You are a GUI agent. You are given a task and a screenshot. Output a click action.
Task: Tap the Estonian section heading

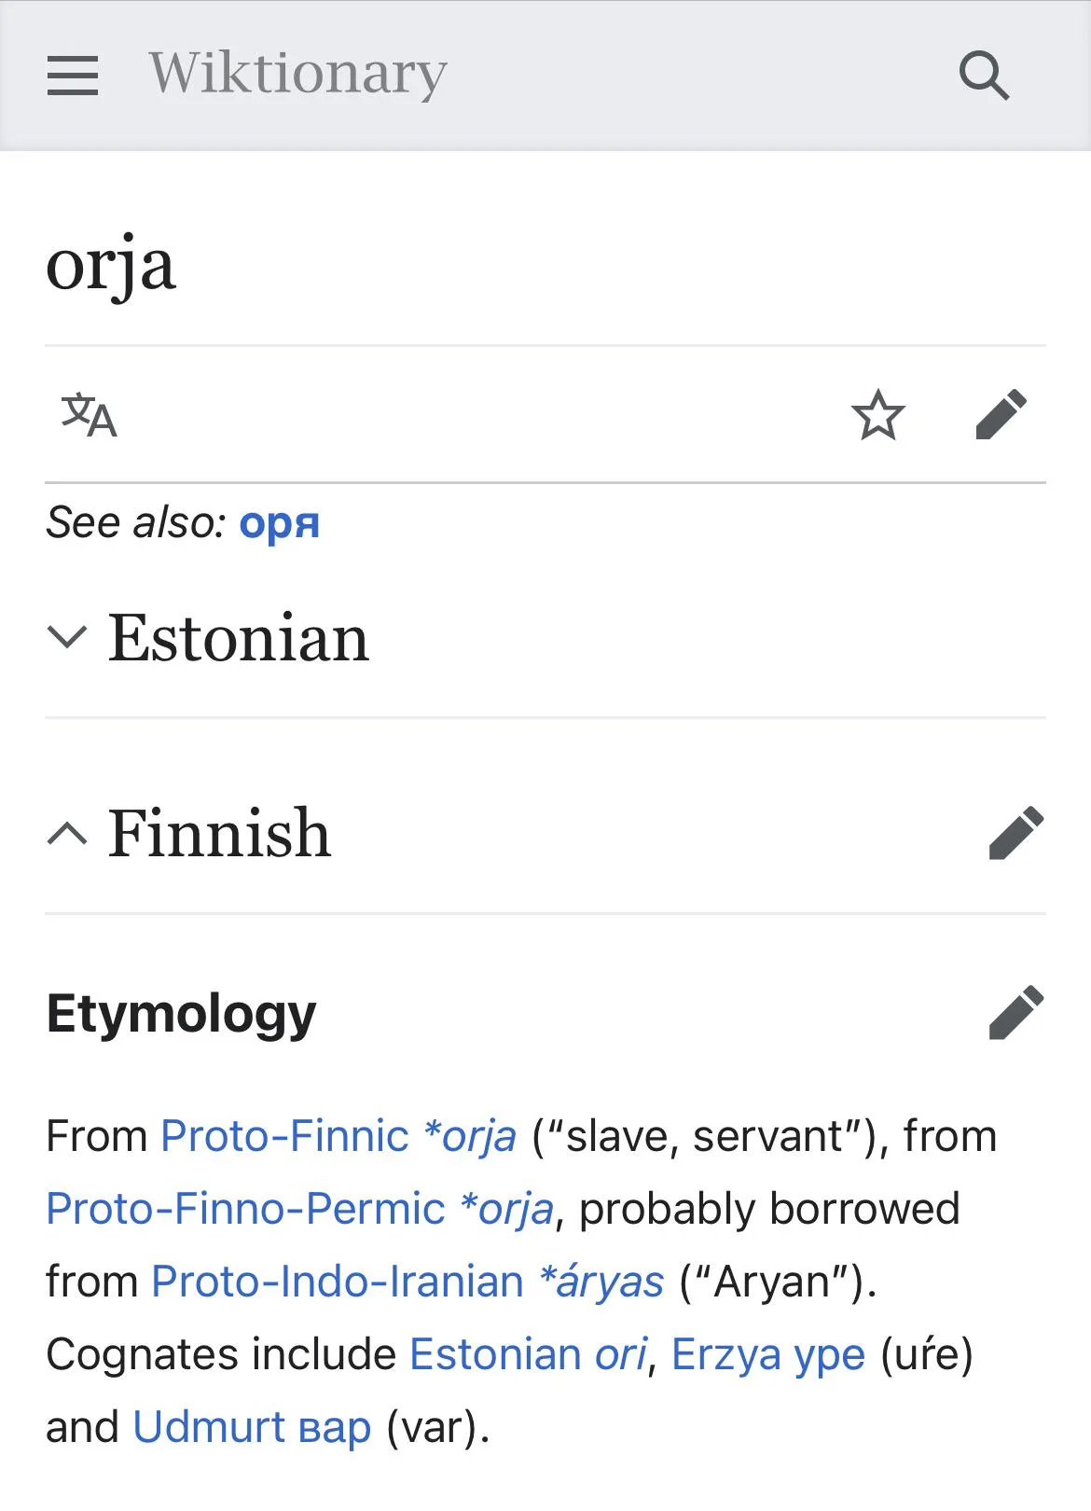coord(239,638)
